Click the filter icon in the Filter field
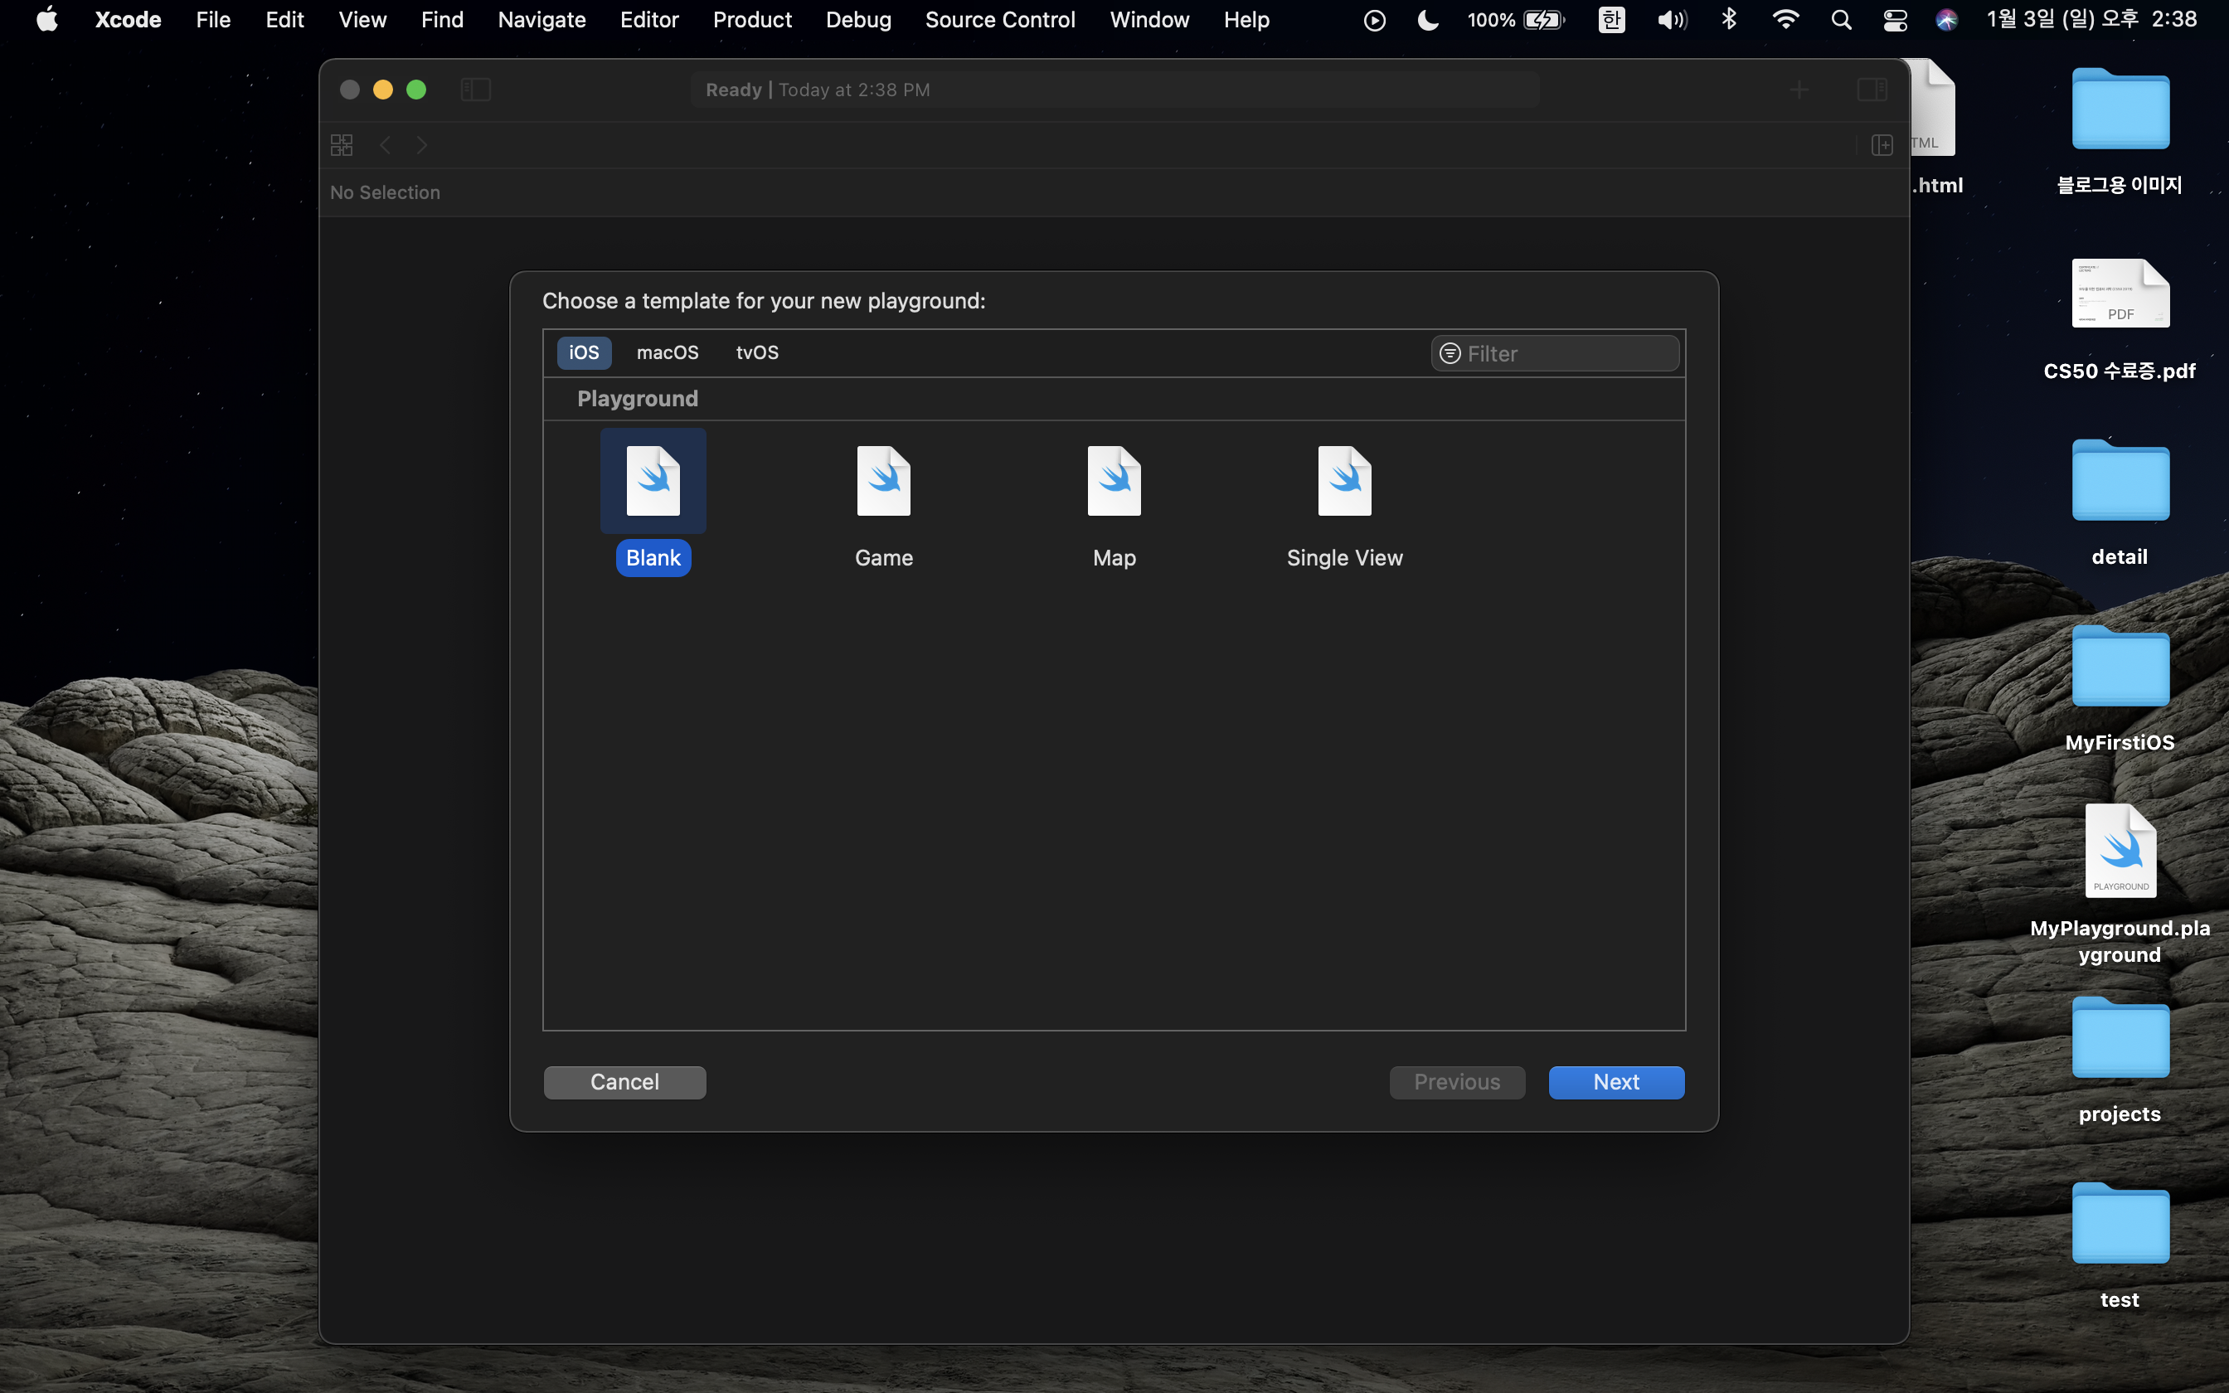The height and width of the screenshot is (1393, 2229). coord(1450,354)
